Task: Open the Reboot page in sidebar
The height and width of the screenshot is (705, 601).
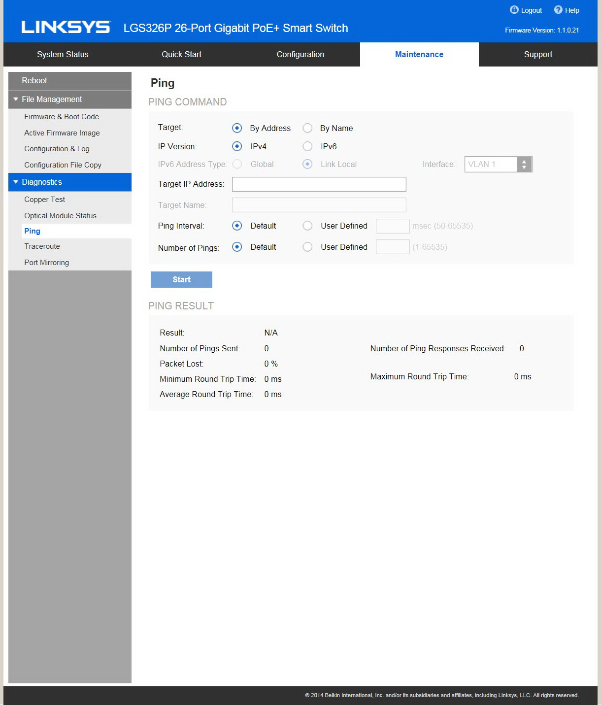Action: click(x=70, y=81)
